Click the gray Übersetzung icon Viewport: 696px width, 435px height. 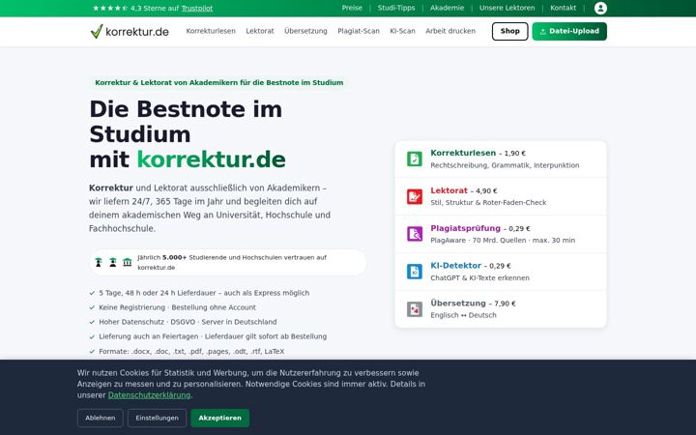(x=415, y=309)
